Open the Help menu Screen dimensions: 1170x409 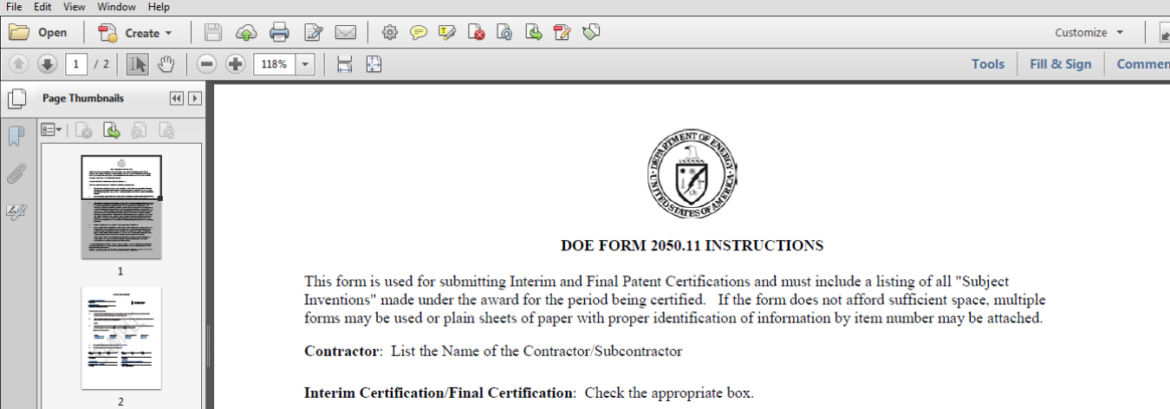(159, 7)
